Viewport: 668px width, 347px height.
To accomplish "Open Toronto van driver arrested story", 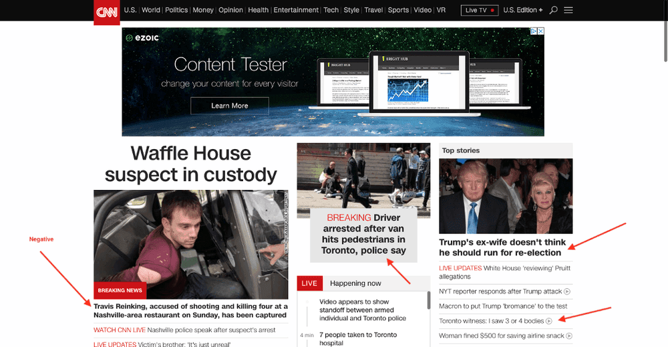I will [363, 234].
